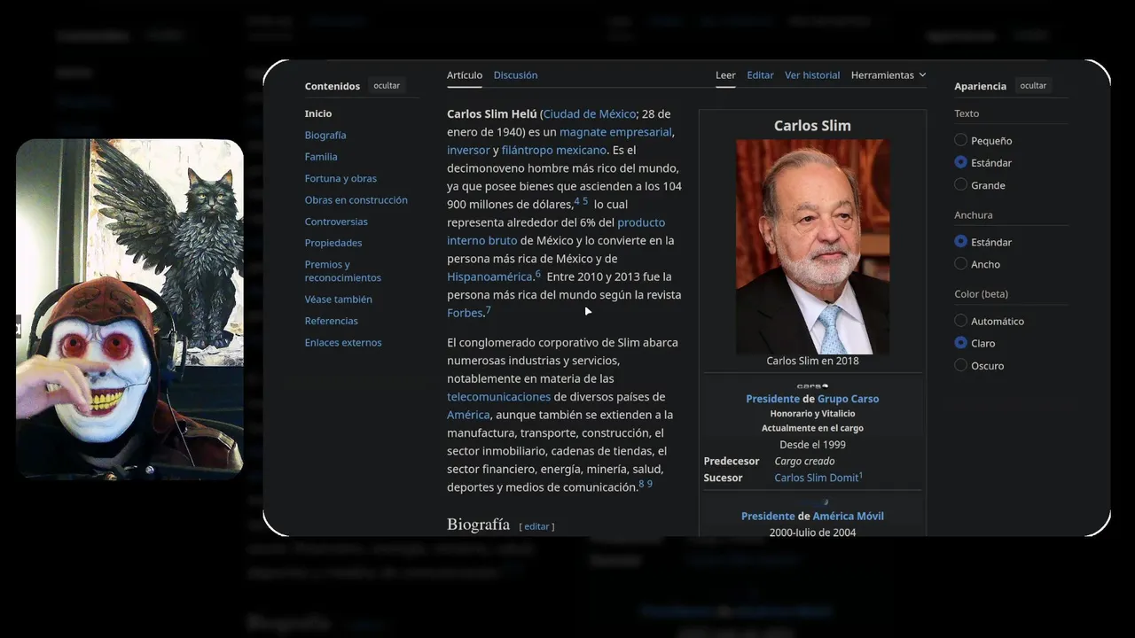Switch to the Discusión tab

point(515,75)
